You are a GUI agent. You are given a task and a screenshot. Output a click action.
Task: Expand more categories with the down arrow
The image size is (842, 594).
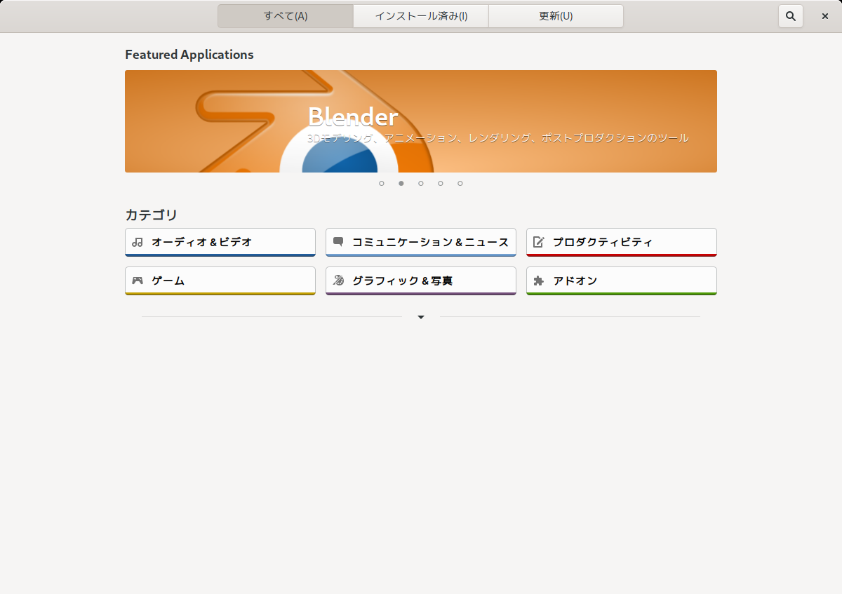(421, 317)
